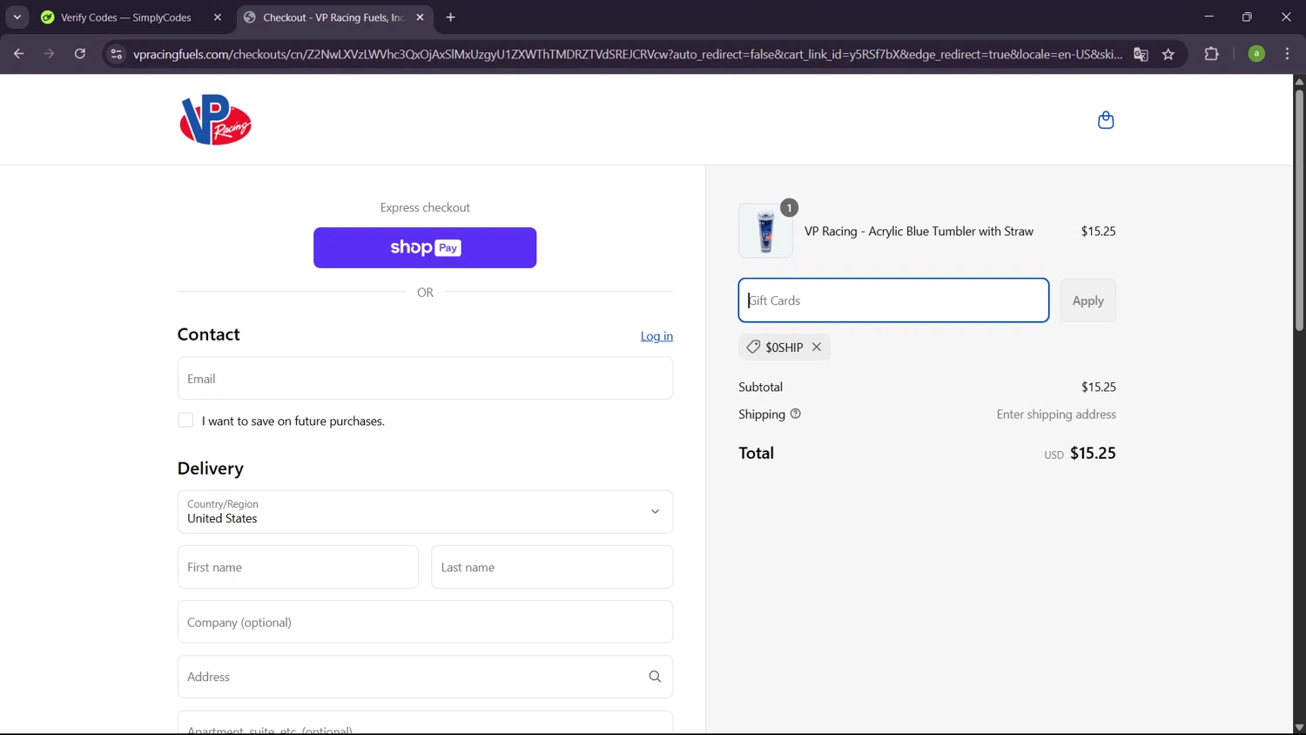This screenshot has height=735, width=1306.
Task: Check the save on future purchases box
Action: point(185,420)
